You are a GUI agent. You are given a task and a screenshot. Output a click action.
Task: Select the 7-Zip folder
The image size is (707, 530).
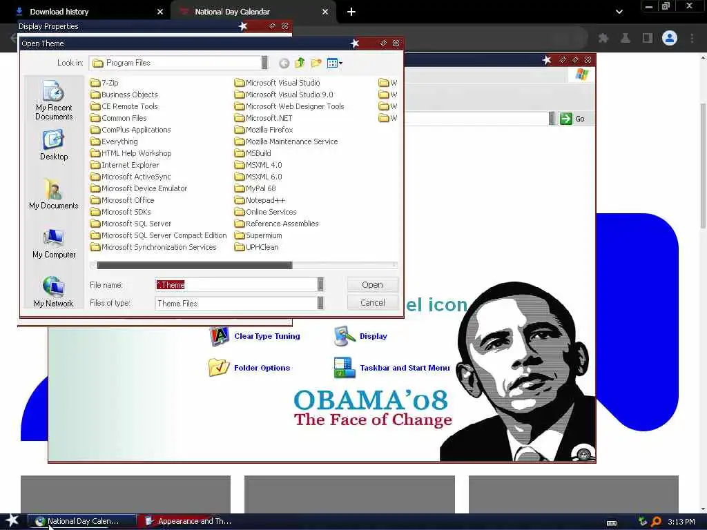104,83
